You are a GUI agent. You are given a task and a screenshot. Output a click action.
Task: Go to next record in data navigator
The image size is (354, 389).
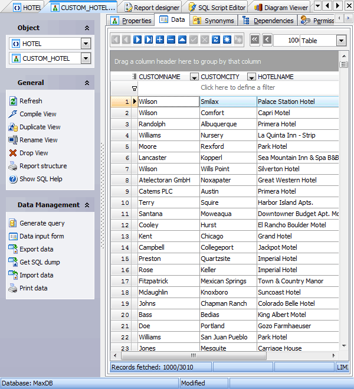pos(137,40)
